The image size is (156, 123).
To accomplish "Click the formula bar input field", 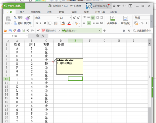I will pyautogui.click(x=100, y=36).
